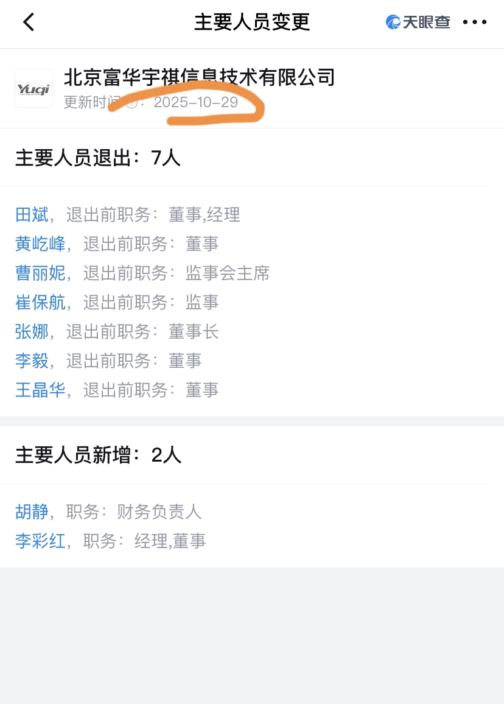The width and height of the screenshot is (504, 704).
Task: Open profile of 田斌
Action: click(32, 214)
